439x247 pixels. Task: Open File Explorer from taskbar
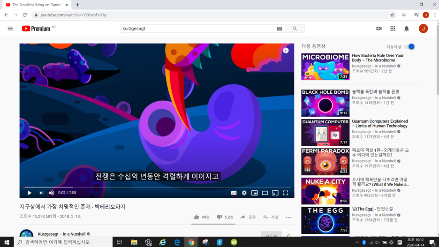[134, 242]
